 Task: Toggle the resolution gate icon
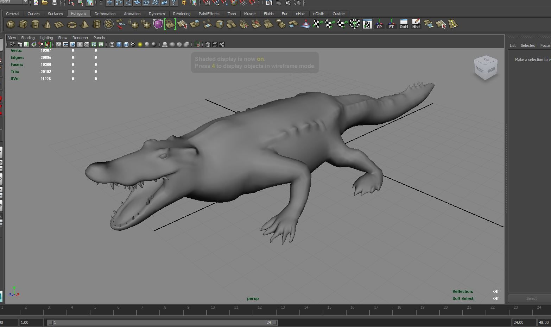click(73, 44)
